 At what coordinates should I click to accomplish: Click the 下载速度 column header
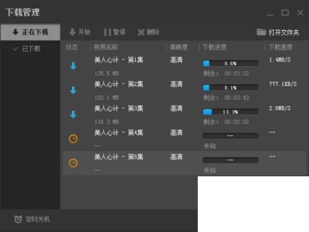click(x=281, y=47)
